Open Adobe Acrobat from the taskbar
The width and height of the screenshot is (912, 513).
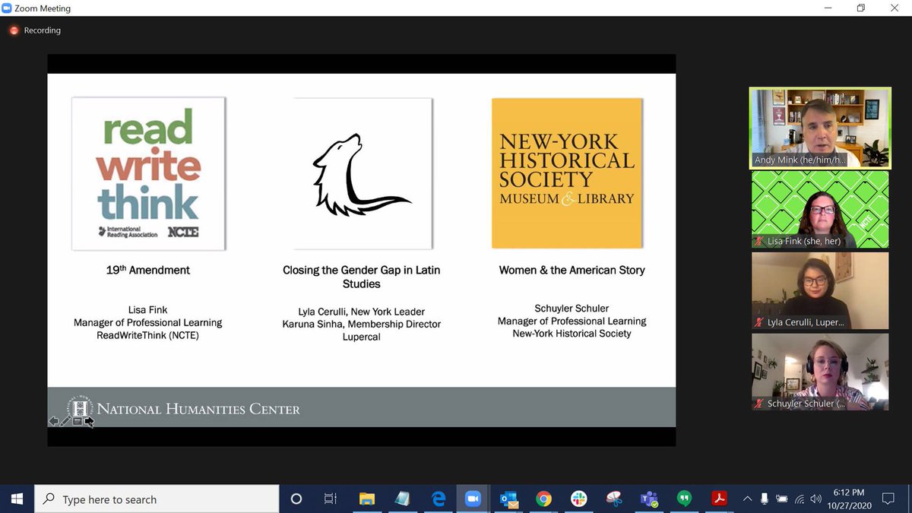[719, 499]
